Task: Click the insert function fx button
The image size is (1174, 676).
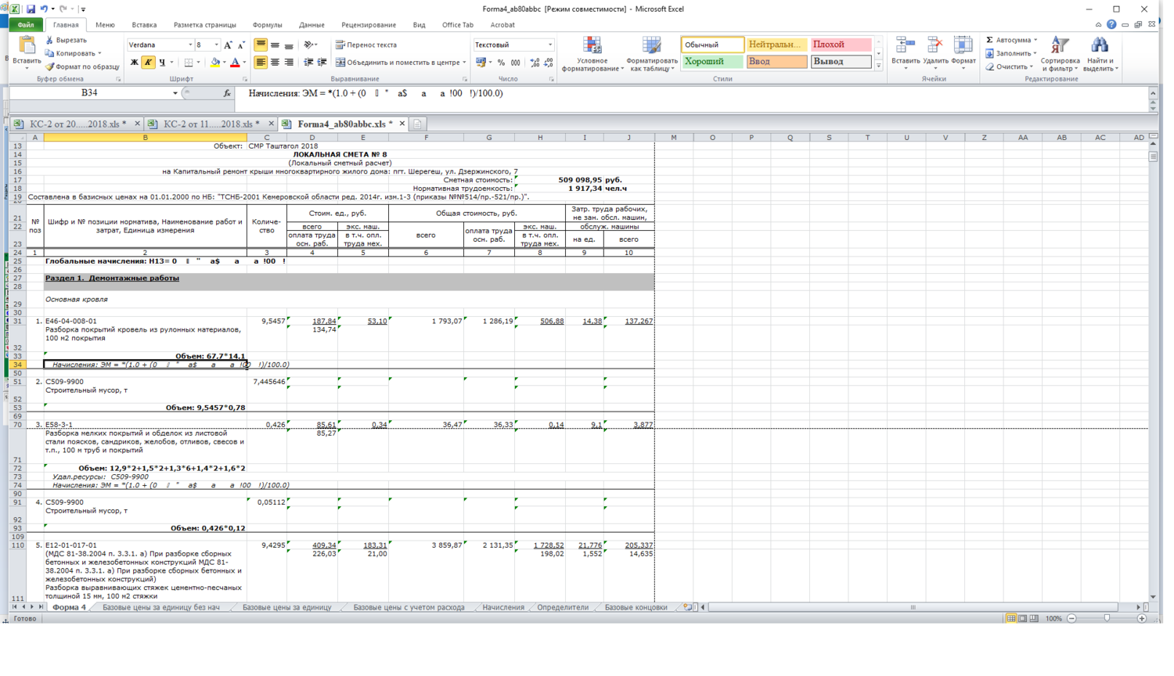Action: tap(227, 93)
